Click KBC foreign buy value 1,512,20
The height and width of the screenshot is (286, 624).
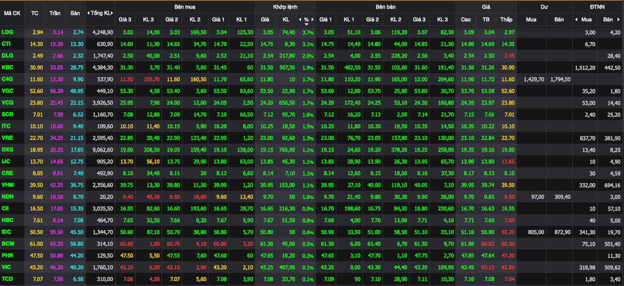tap(585, 68)
